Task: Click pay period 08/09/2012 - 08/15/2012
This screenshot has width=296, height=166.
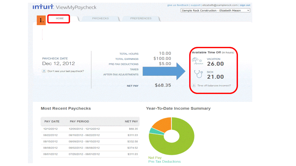Action: pos(84,141)
